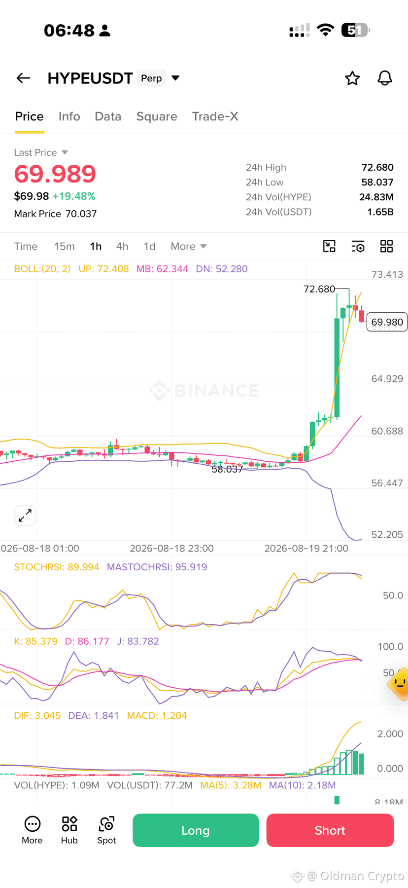Open chart indicator settings icon

point(358,246)
